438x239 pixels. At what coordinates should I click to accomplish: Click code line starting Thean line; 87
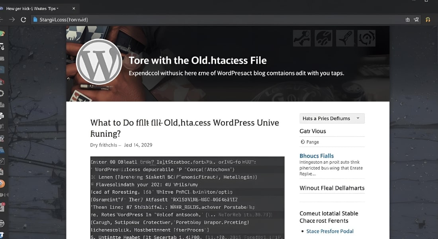pyautogui.click(x=173, y=207)
